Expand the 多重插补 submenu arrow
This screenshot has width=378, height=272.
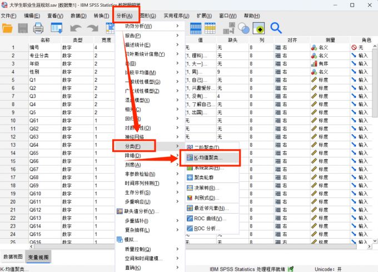click(x=177, y=221)
